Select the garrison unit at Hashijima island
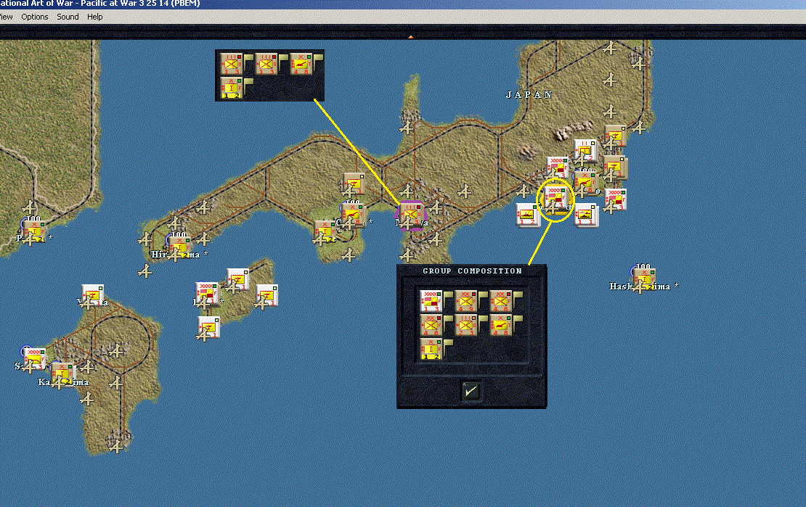 (644, 279)
